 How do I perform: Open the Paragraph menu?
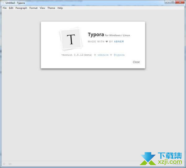click(21, 8)
